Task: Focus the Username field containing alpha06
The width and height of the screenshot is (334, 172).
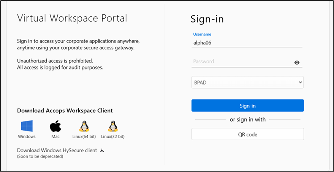Action: point(247,43)
